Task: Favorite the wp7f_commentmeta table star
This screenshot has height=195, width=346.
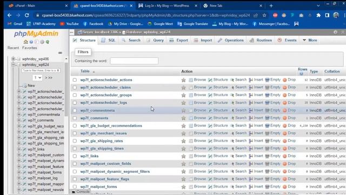Action: click(x=183, y=110)
